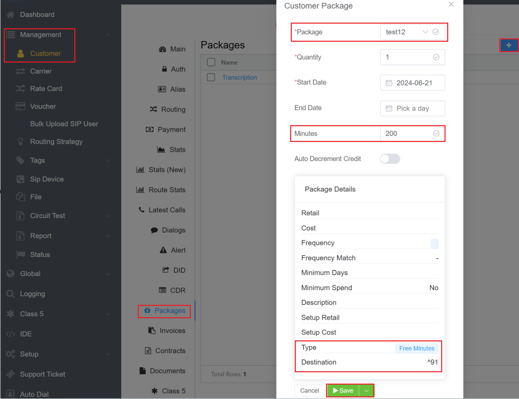Click the Minutes input field
519x399 pixels.
pyautogui.click(x=407, y=134)
